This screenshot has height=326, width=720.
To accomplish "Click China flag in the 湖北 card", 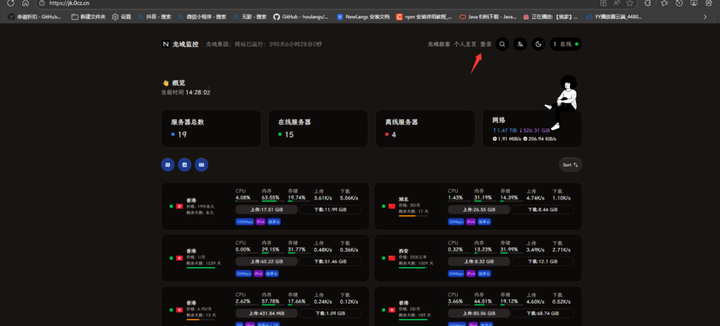I will pyautogui.click(x=392, y=206).
